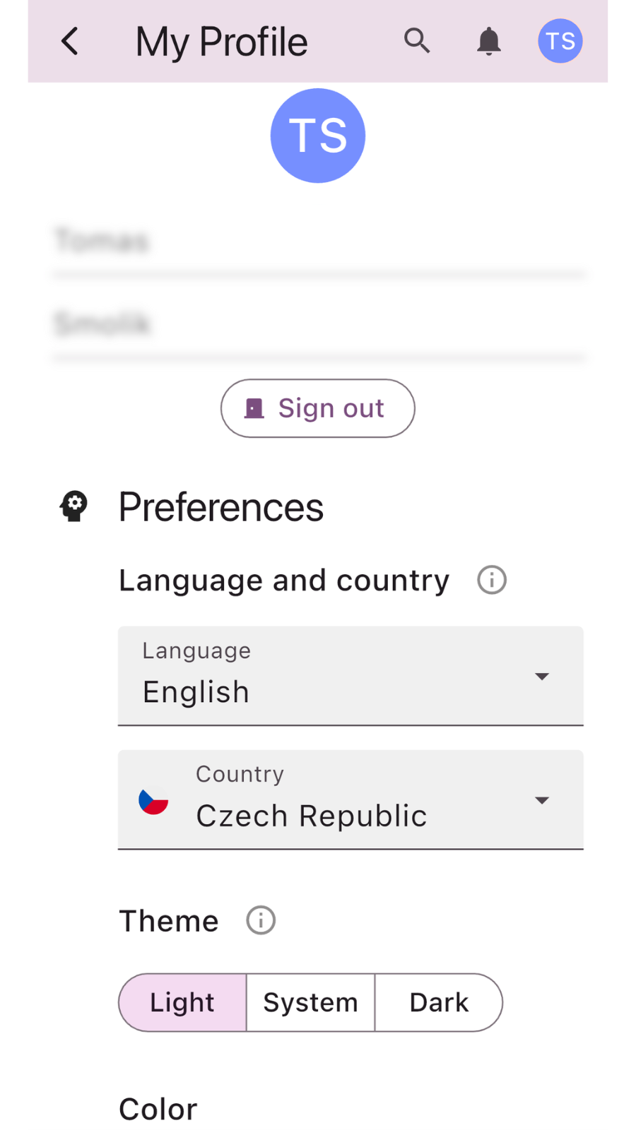The image size is (636, 1130).
Task: Enable the Dark theme
Action: tap(439, 1002)
